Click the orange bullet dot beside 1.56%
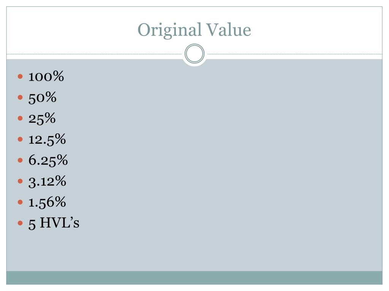Image resolution: width=389 pixels, height=291 pixels. click(x=21, y=202)
